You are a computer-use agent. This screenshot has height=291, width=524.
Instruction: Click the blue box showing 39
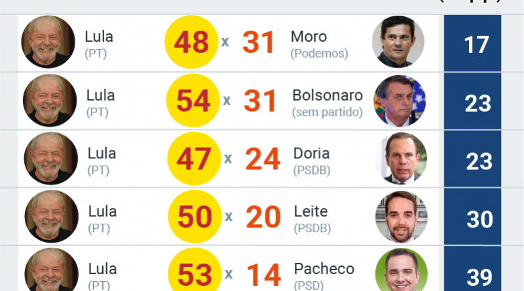tap(479, 275)
